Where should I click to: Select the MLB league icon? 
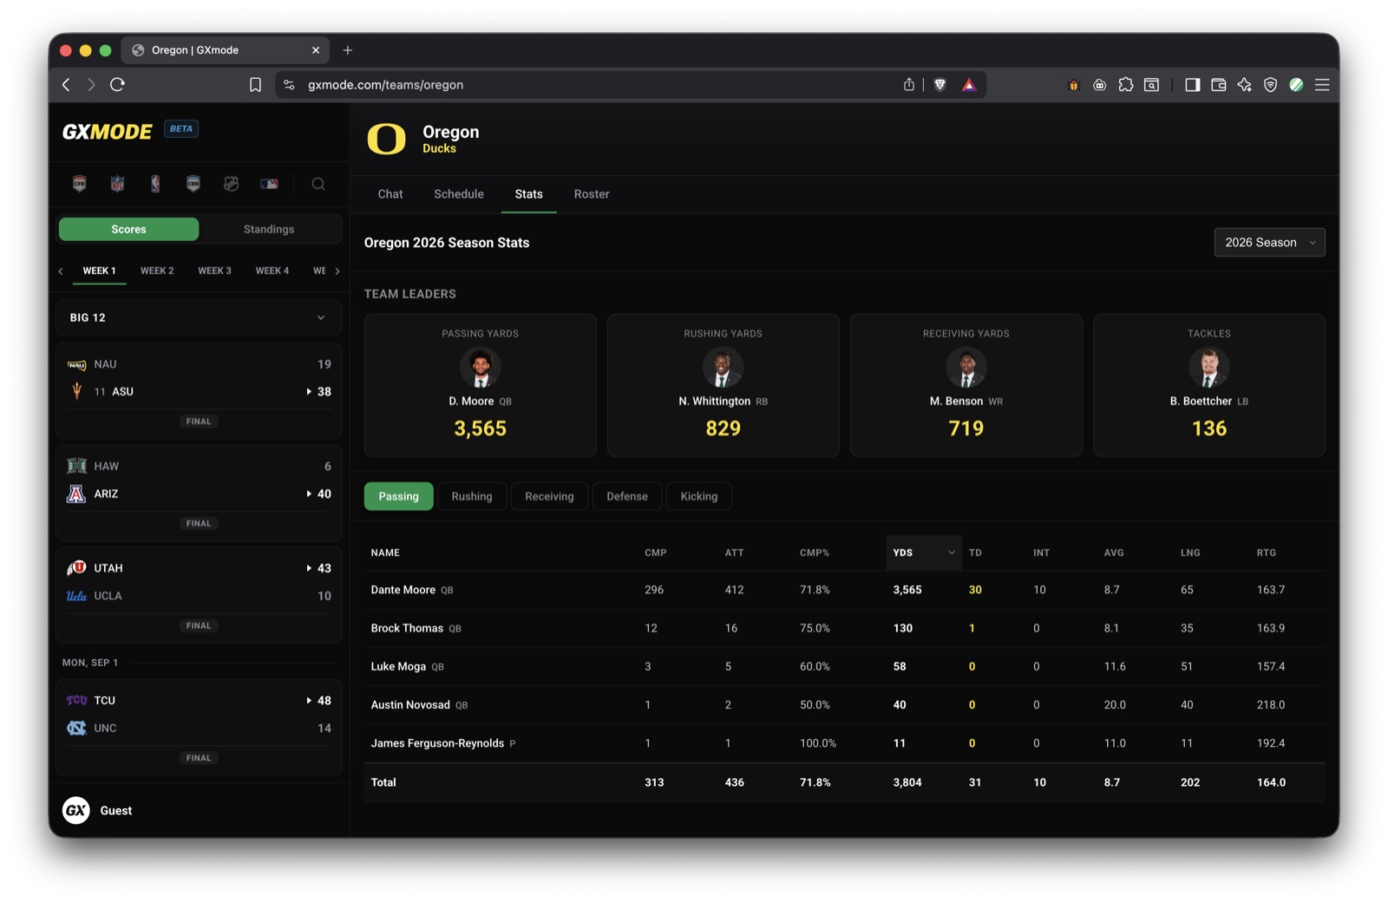270,184
